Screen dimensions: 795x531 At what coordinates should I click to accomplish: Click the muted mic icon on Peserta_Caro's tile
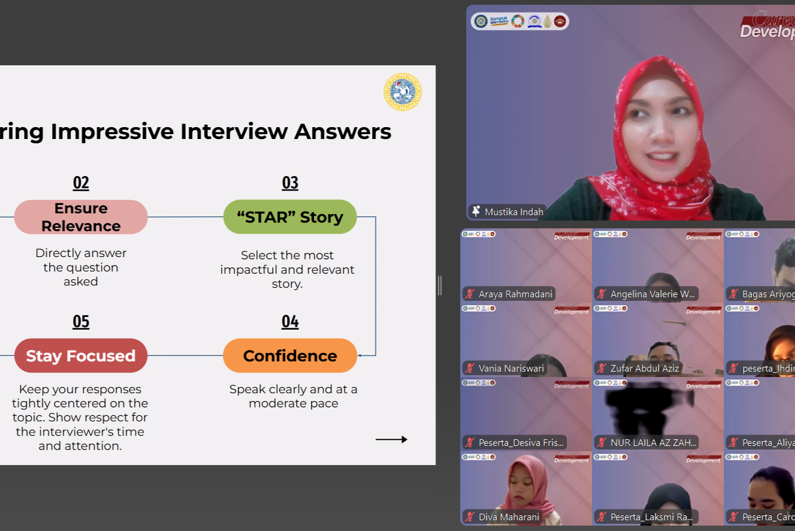[x=733, y=517]
